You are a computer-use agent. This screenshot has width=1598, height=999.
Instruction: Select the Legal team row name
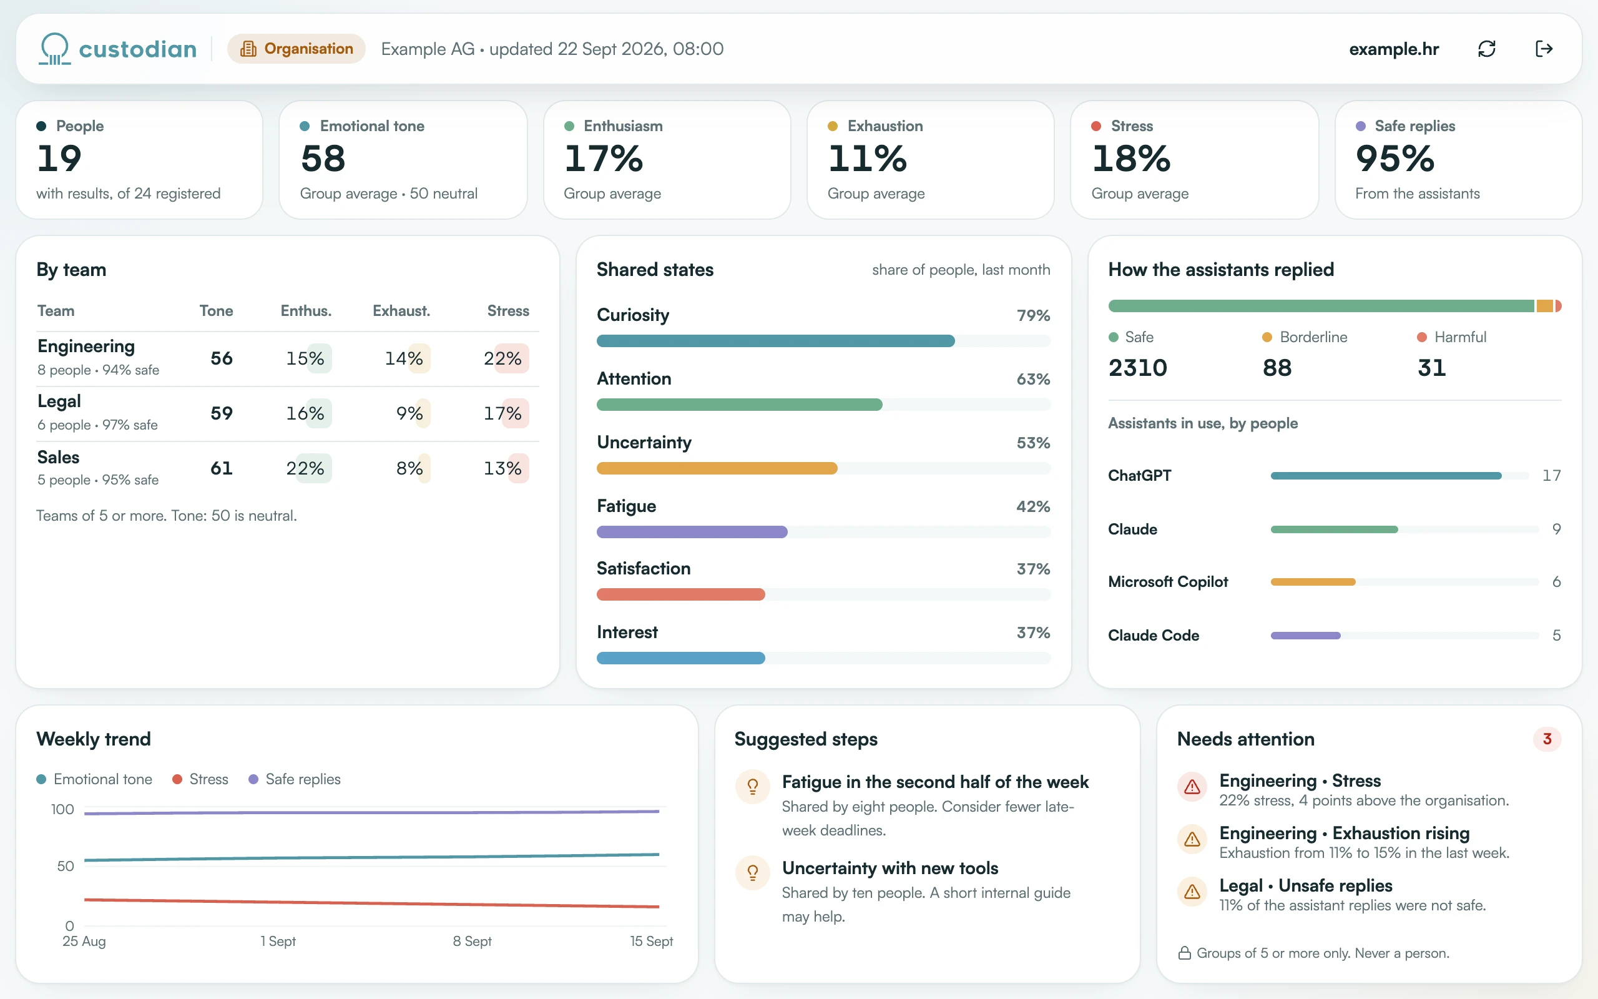click(59, 401)
